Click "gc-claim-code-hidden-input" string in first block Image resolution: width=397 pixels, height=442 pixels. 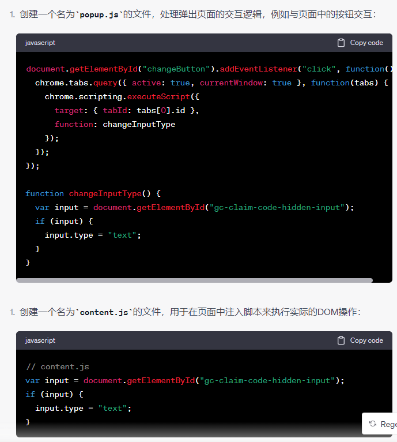click(277, 208)
